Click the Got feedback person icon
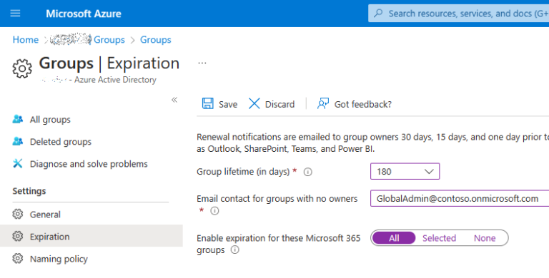The image size is (549, 278). pos(323,104)
